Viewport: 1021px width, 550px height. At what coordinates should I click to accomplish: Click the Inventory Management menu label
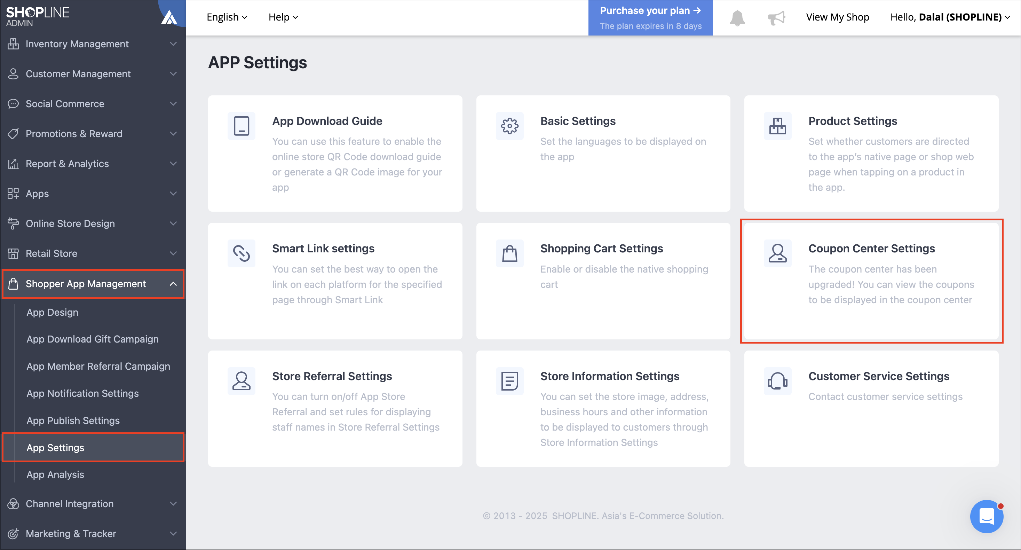tap(77, 44)
